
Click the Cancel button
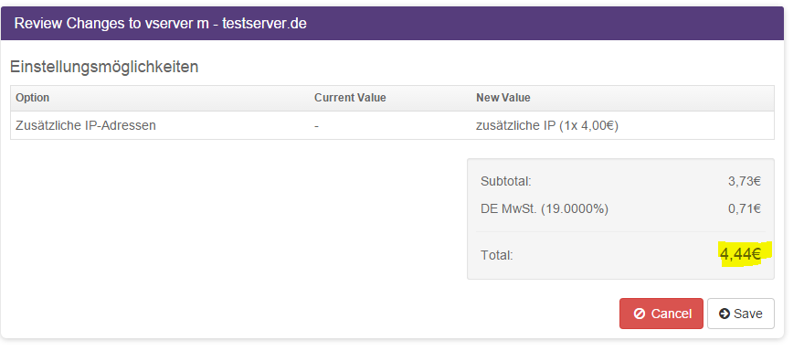[x=661, y=314]
